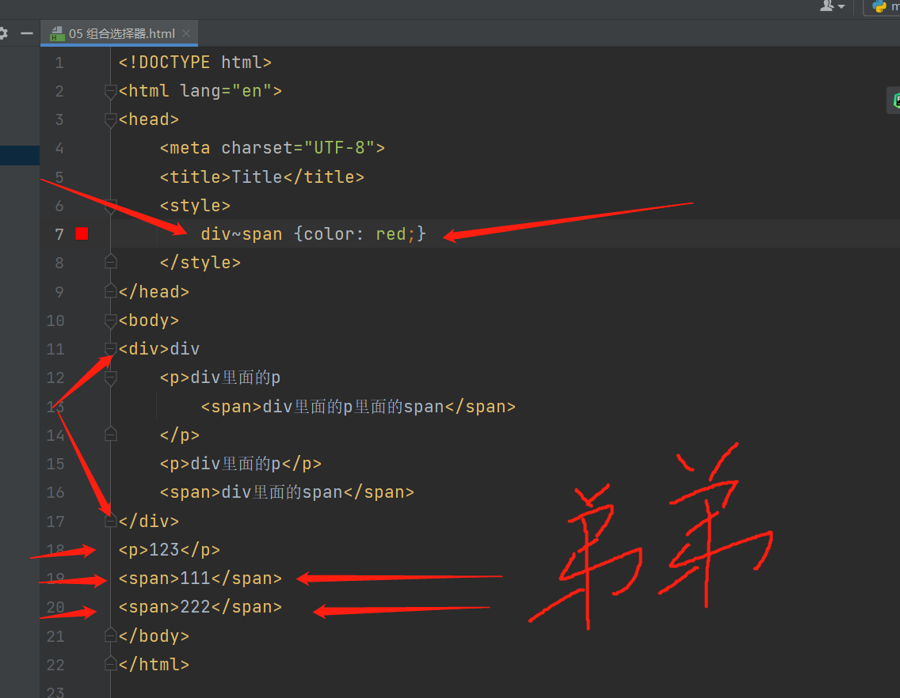Collapse the p tag fold on line 12
900x698 pixels.
(x=111, y=377)
